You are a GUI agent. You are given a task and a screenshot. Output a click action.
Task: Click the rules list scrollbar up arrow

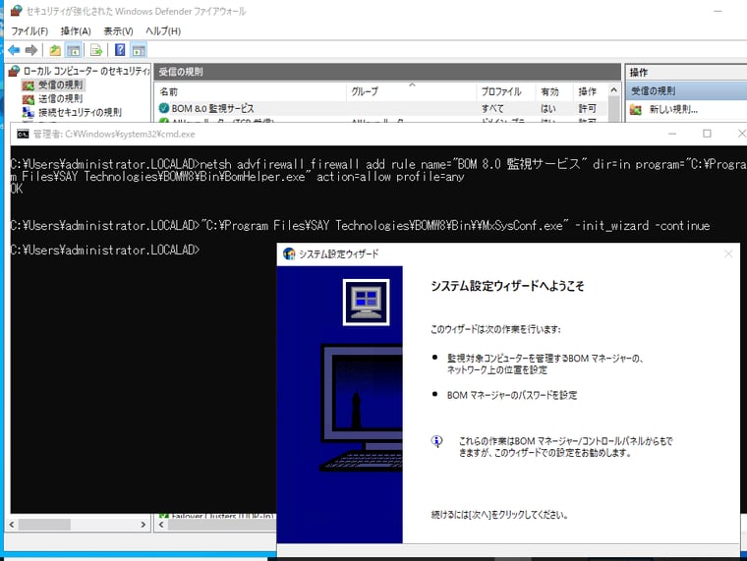tap(614, 90)
